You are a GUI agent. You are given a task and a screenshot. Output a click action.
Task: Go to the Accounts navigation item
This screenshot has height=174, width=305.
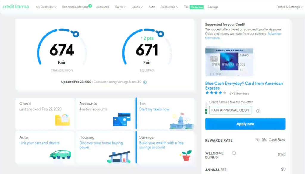coord(102,7)
